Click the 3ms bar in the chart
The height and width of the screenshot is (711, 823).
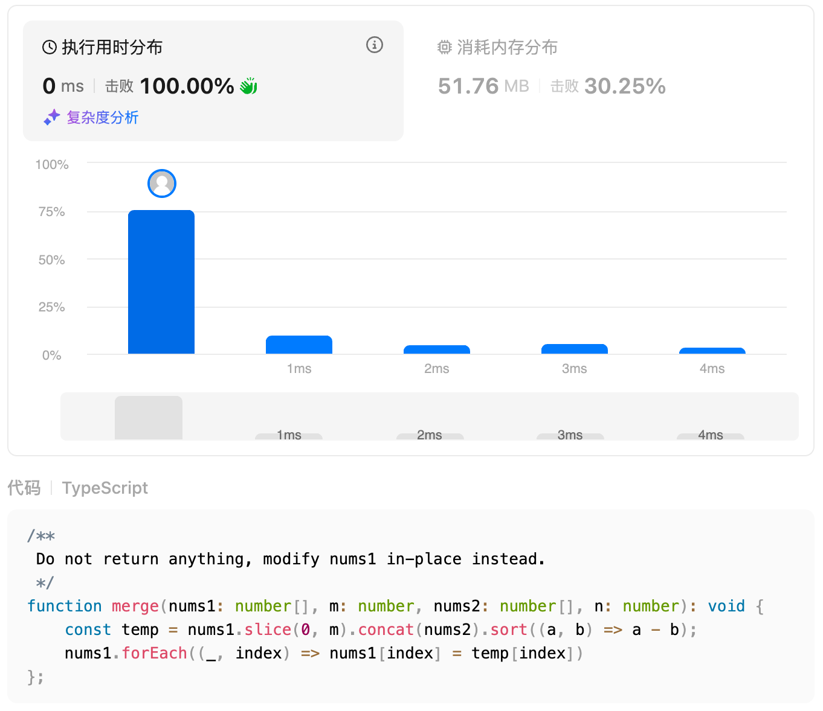(x=575, y=349)
